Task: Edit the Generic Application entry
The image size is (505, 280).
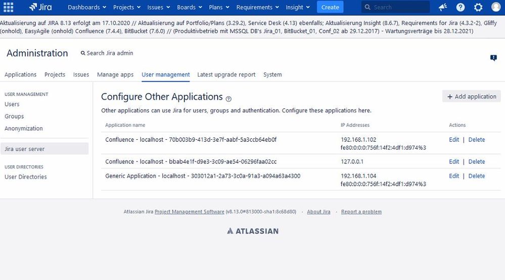Action: pyautogui.click(x=454, y=176)
